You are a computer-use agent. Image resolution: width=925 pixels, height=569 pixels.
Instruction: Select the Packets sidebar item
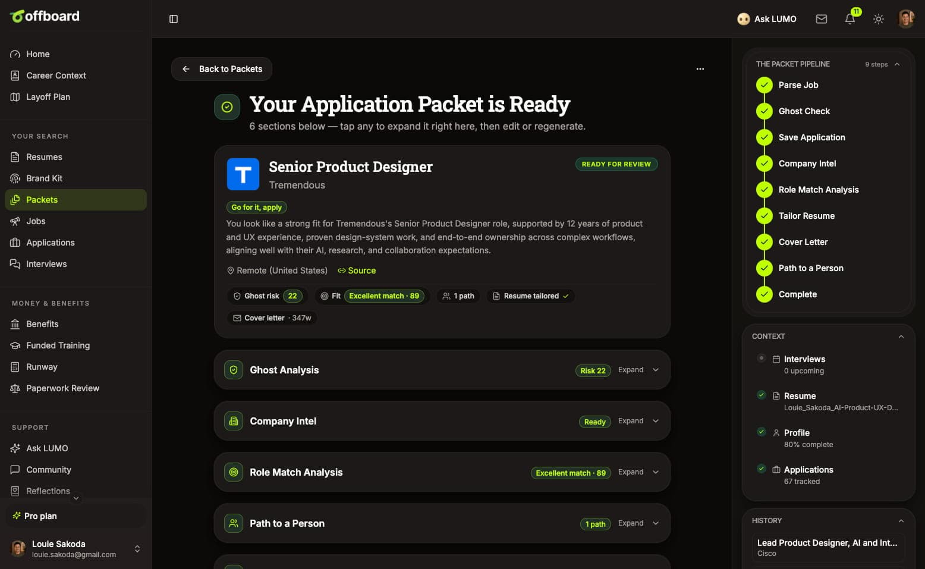[75, 200]
